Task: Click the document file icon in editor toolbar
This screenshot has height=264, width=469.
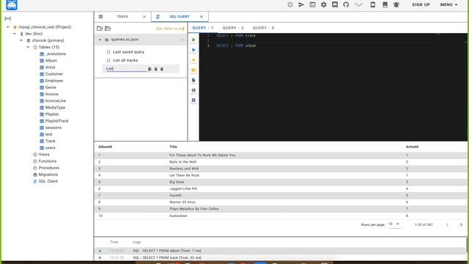Action: coord(193,80)
